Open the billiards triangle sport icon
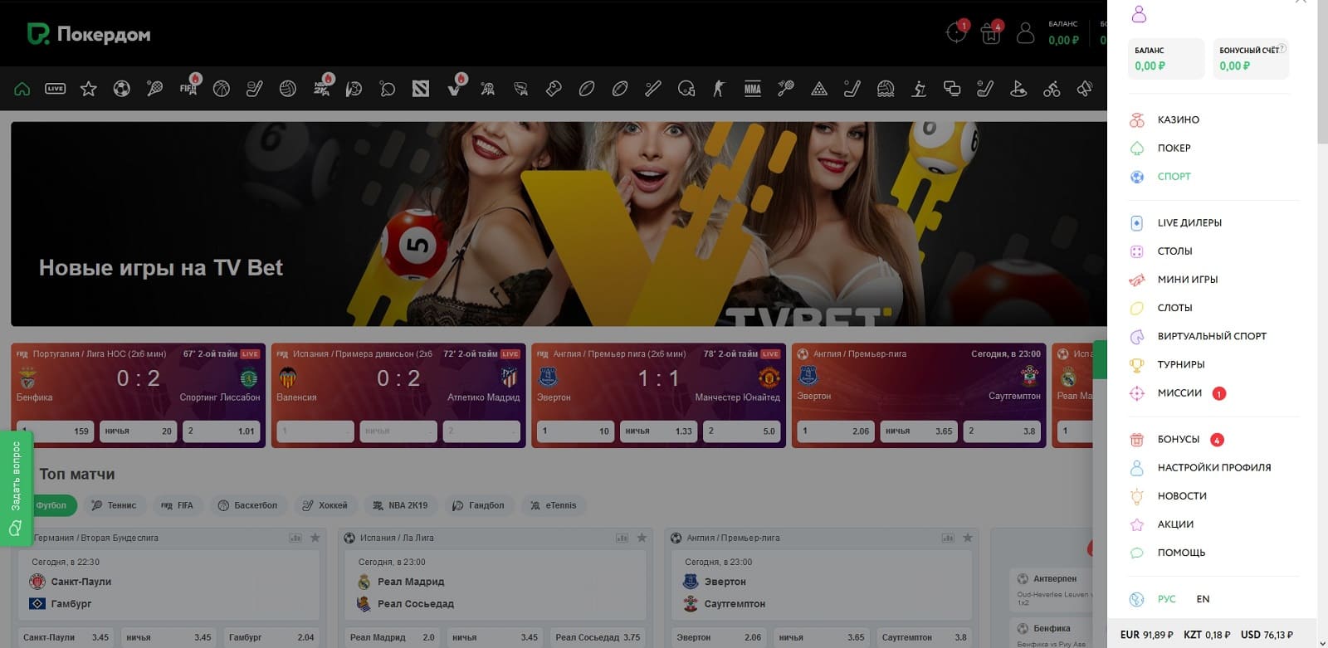1328x648 pixels. pos(819,89)
